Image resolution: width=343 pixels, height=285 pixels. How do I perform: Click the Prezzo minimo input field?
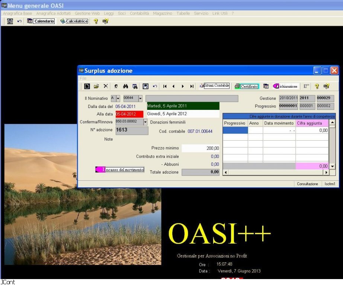(x=201, y=148)
